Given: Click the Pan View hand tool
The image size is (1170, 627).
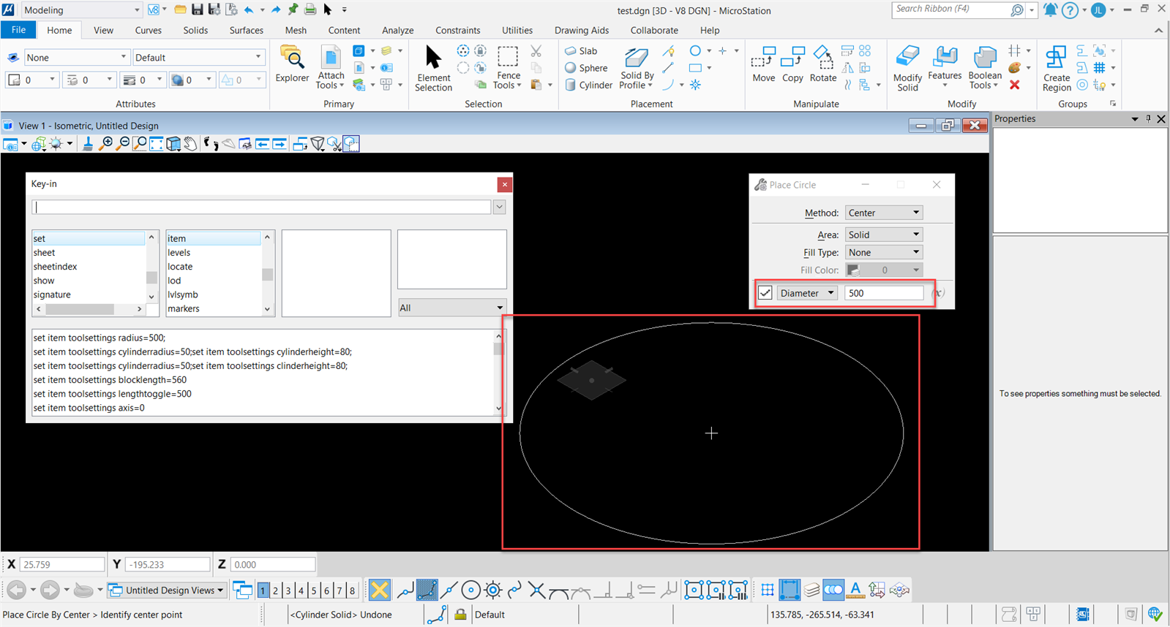Looking at the screenshot, I should tap(190, 144).
